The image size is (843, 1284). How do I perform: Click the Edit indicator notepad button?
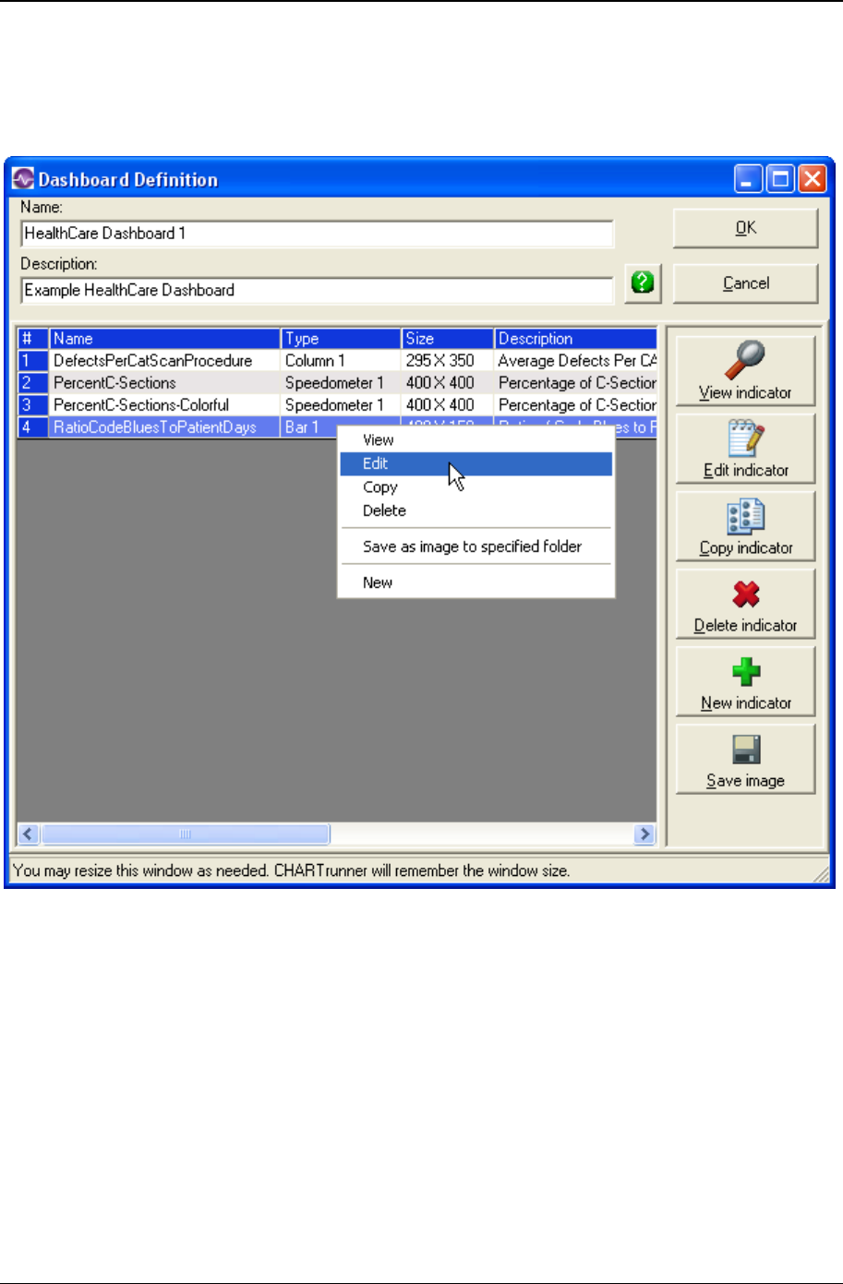pyautogui.click(x=745, y=448)
